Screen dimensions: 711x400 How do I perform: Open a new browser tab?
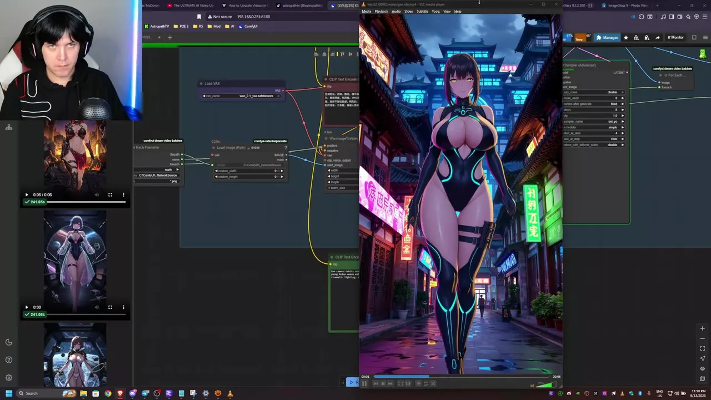(657, 6)
